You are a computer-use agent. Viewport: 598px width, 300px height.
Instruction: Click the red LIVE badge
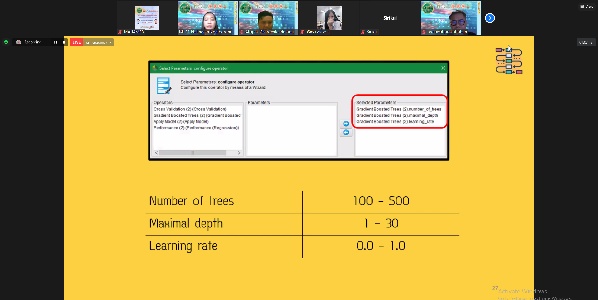pyautogui.click(x=77, y=42)
